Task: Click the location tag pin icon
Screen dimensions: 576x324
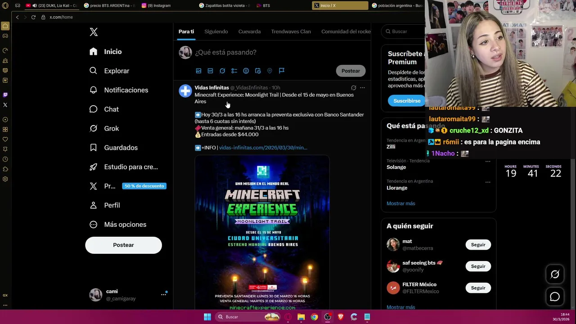Action: coord(270,71)
